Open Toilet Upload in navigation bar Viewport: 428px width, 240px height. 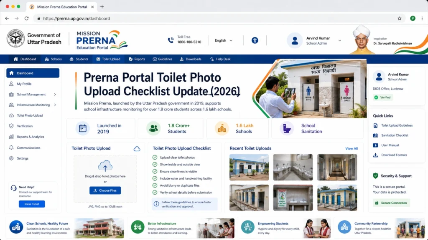point(108,59)
